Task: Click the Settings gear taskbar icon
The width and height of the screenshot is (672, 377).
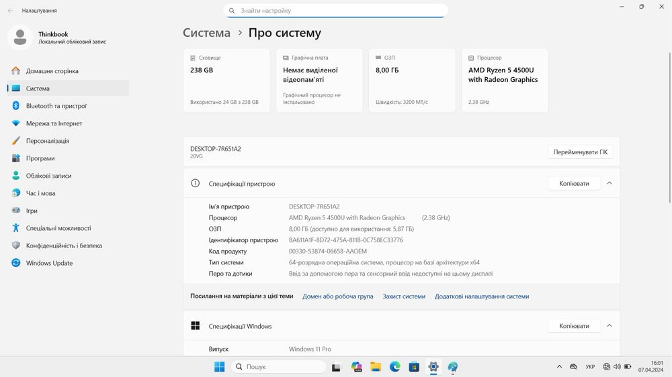Action: [433, 367]
